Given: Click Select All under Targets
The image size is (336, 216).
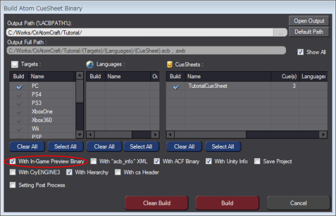Looking at the screenshot, I should pyautogui.click(x=65, y=147).
